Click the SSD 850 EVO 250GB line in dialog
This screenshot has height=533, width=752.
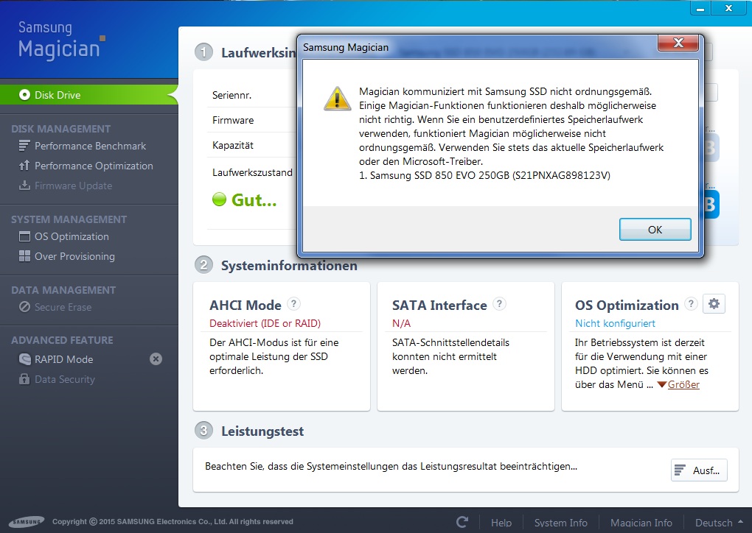click(x=484, y=175)
